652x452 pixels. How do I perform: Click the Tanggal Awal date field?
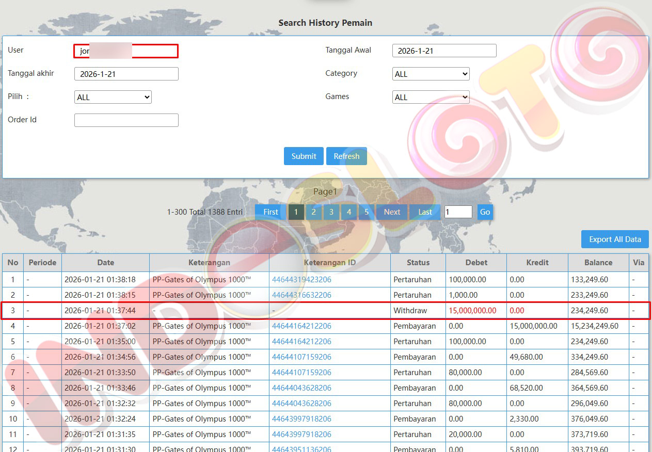tap(444, 51)
